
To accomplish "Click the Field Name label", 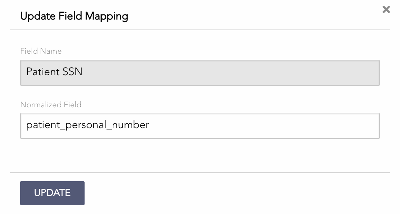I will [x=41, y=51].
